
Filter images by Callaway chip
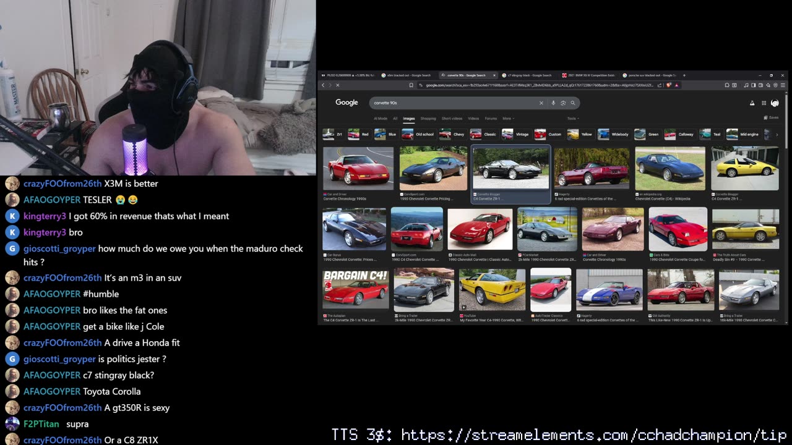point(680,134)
